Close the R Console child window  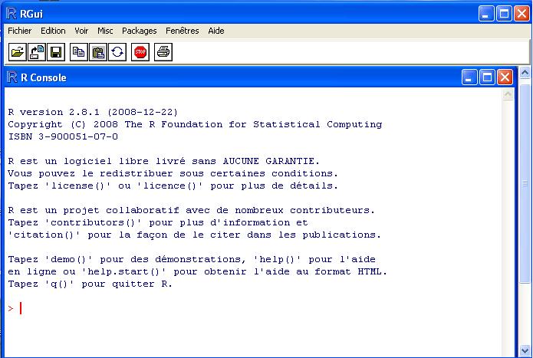point(505,77)
